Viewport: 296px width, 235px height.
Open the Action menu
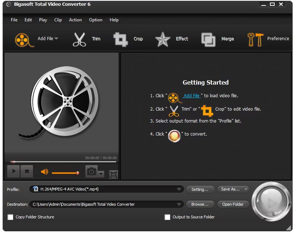[x=75, y=20]
